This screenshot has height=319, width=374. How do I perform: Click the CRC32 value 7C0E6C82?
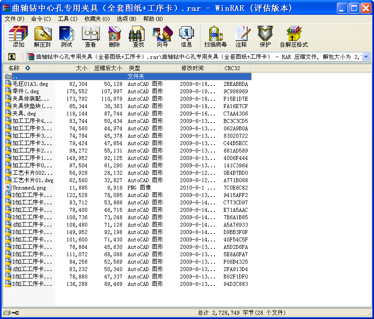coord(236,188)
